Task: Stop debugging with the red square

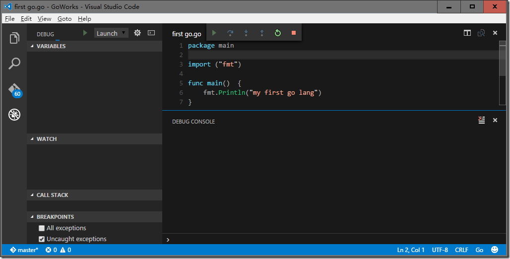Action: [x=293, y=33]
